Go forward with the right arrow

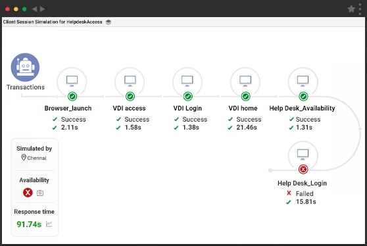42,9
